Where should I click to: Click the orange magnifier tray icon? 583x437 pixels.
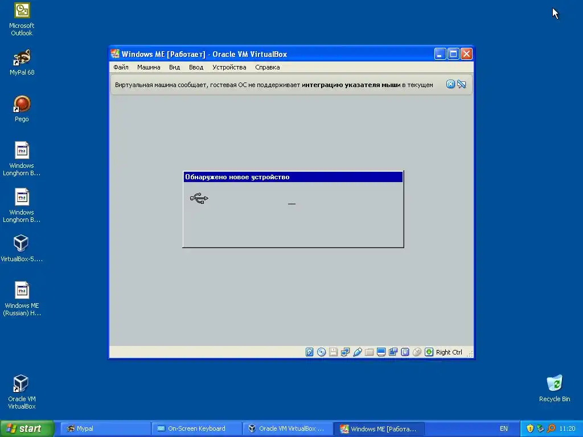coord(551,428)
